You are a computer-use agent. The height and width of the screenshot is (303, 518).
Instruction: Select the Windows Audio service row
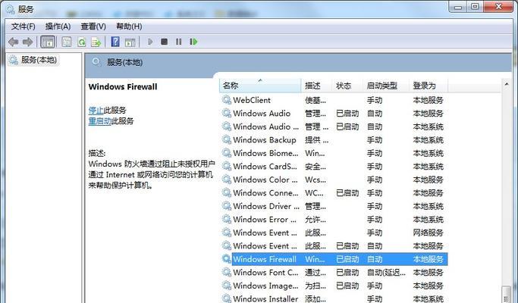point(334,113)
